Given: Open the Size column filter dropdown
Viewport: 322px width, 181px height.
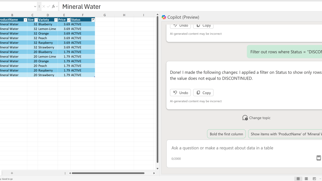Looking at the screenshot, I should click(36, 20).
